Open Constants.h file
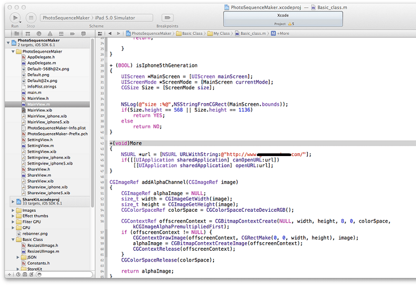416x285 pixels. click(38, 263)
